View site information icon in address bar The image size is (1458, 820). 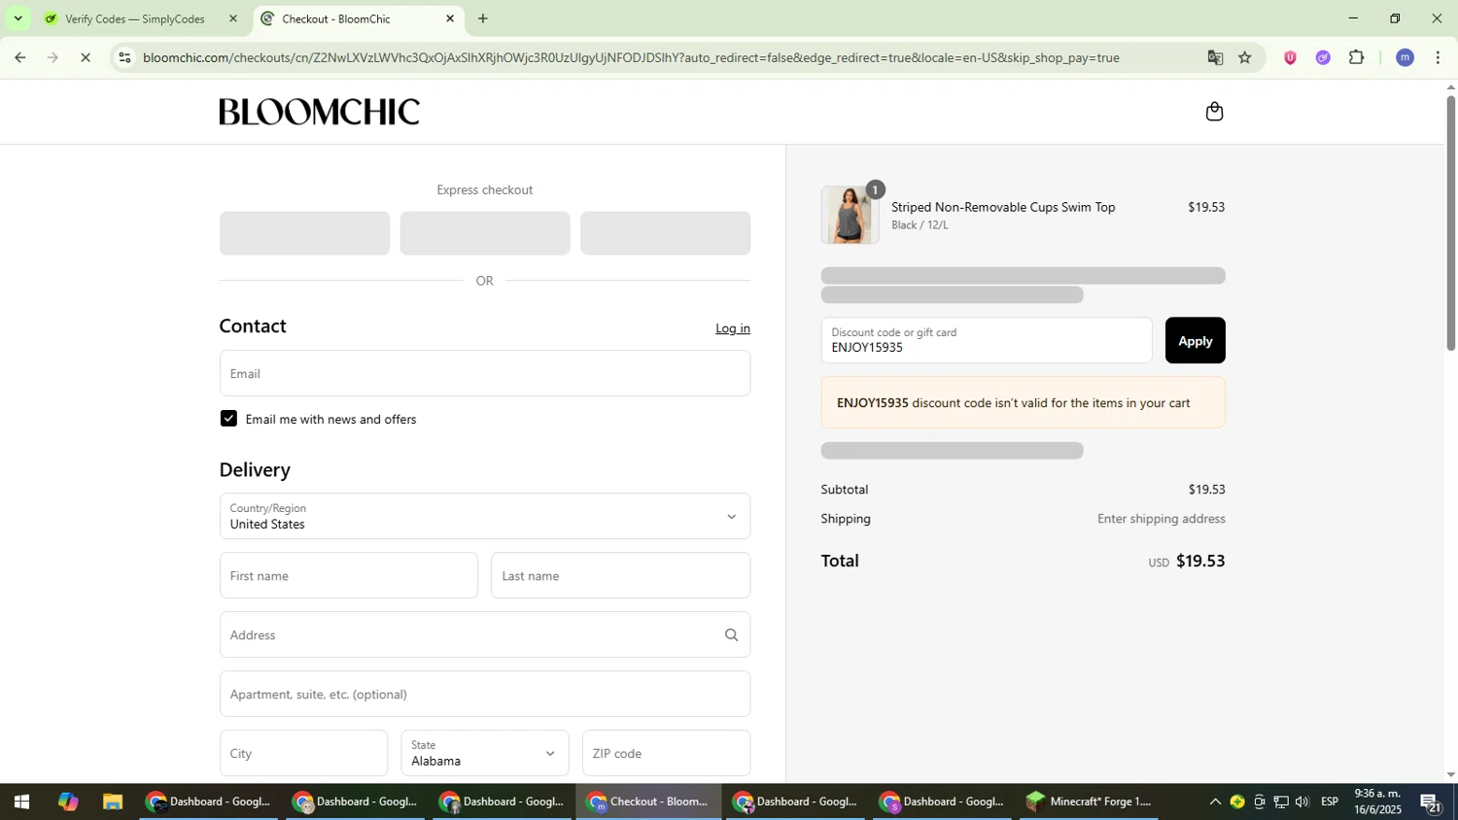pos(124,57)
